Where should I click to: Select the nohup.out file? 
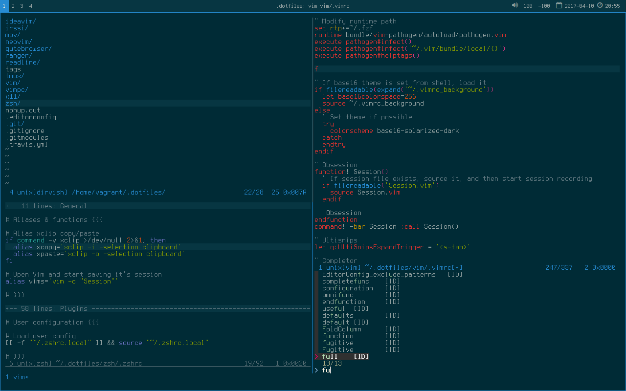[23, 110]
